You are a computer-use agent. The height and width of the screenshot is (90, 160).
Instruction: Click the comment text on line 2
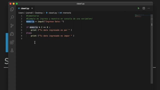click(x=59, y=19)
